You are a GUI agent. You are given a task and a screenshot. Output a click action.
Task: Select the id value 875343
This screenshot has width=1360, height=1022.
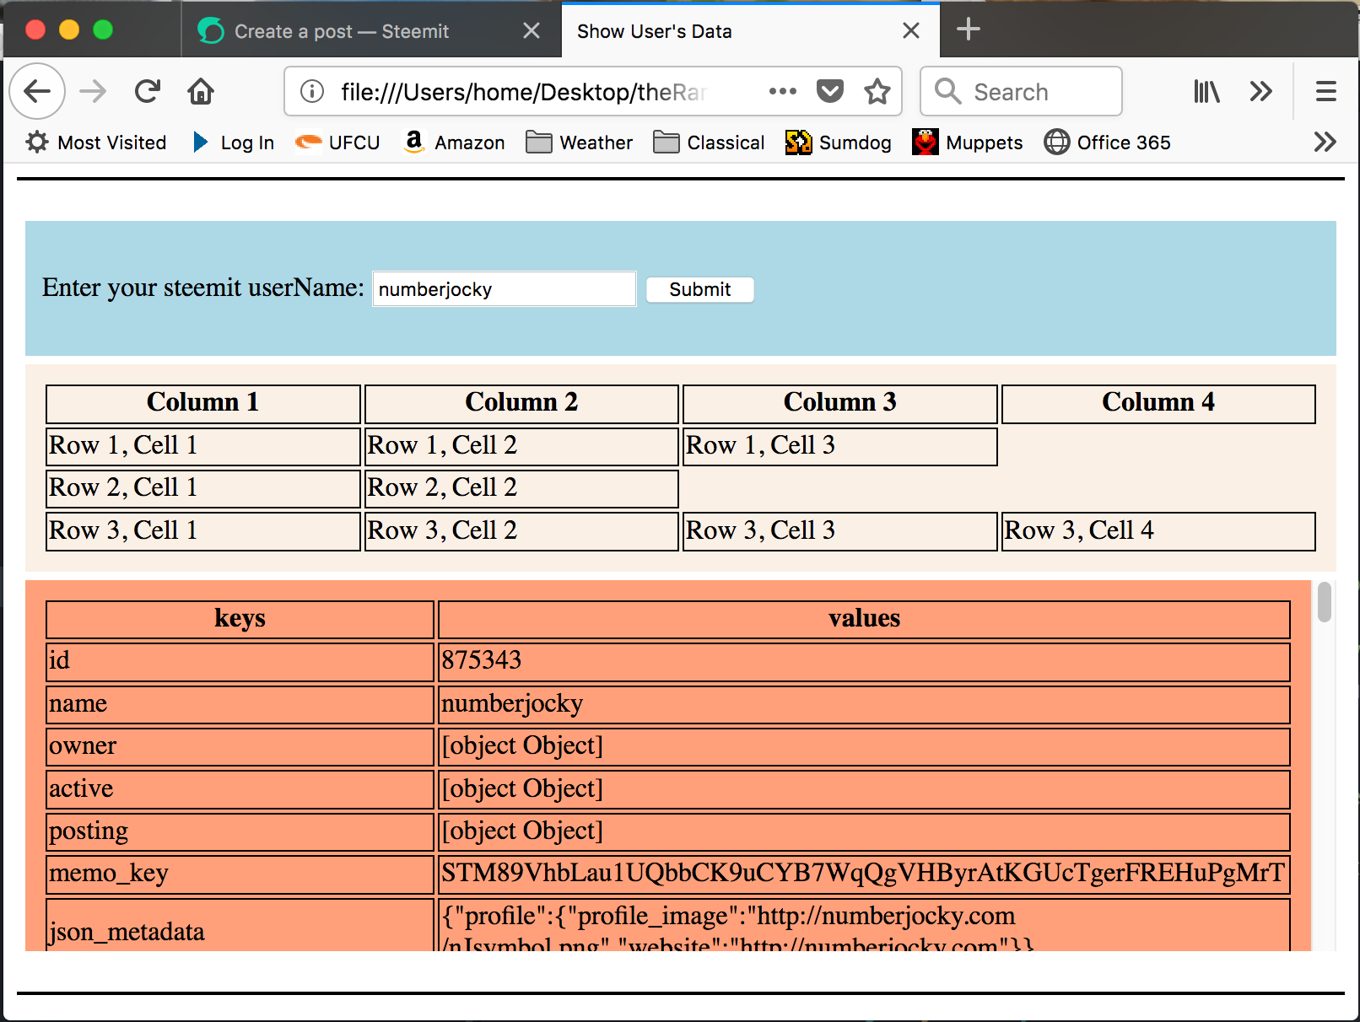coord(482,660)
